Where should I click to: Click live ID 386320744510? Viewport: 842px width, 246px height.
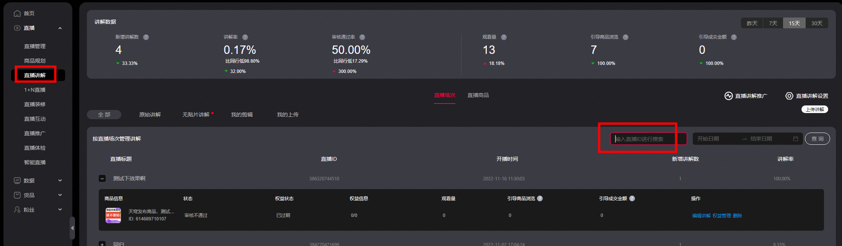click(324, 178)
